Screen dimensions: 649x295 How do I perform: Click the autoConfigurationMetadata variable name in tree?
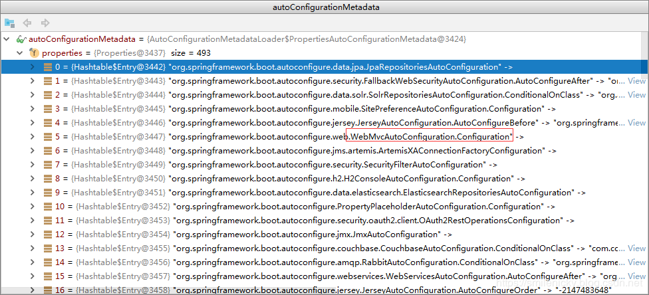tap(82, 40)
